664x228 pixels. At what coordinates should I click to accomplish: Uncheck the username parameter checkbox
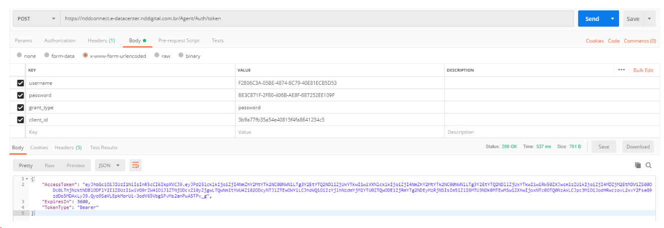click(x=20, y=83)
